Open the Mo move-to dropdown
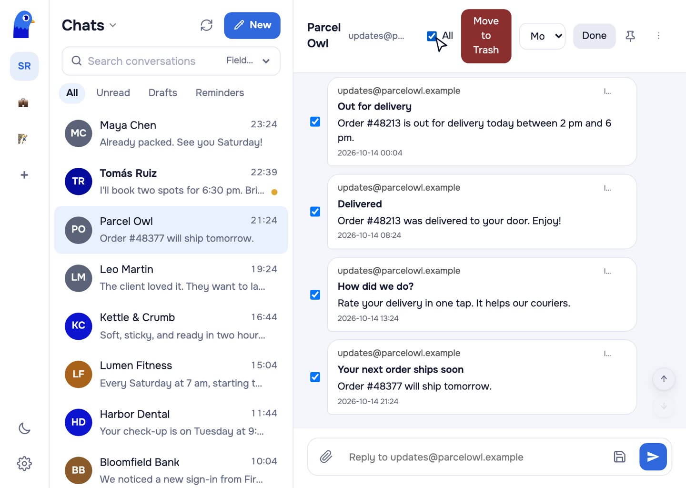This screenshot has width=686, height=488. 542,36
